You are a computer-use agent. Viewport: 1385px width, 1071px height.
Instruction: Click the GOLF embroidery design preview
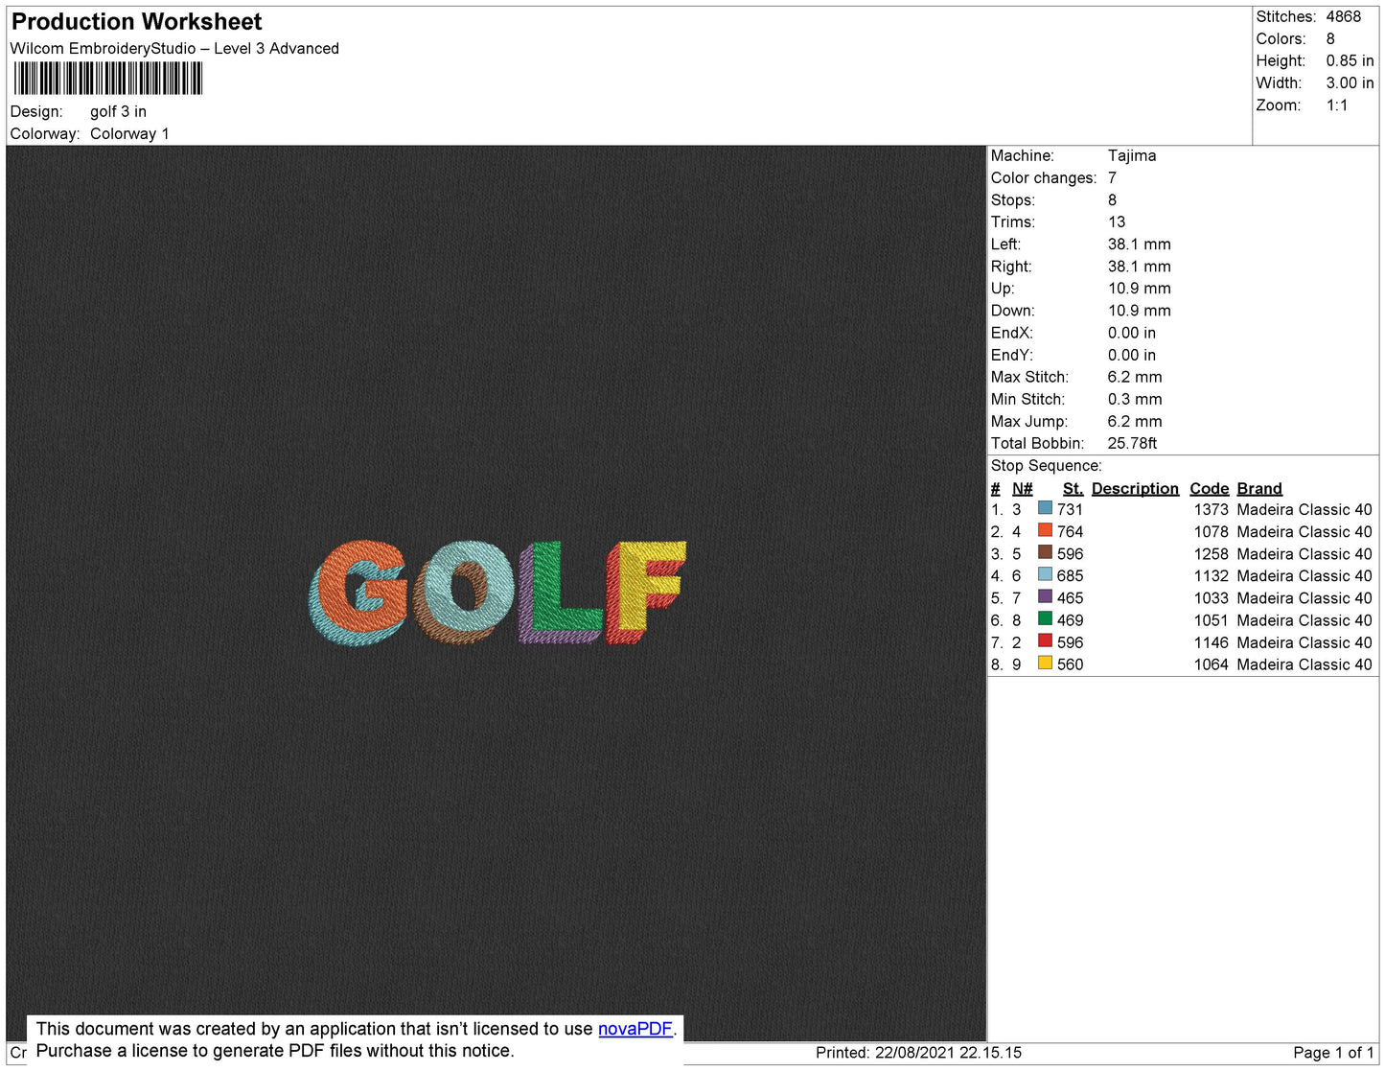coord(497,592)
